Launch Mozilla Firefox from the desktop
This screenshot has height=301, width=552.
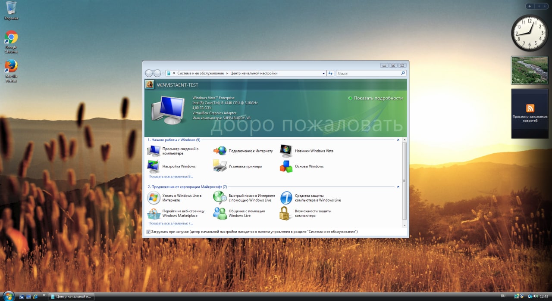11,71
